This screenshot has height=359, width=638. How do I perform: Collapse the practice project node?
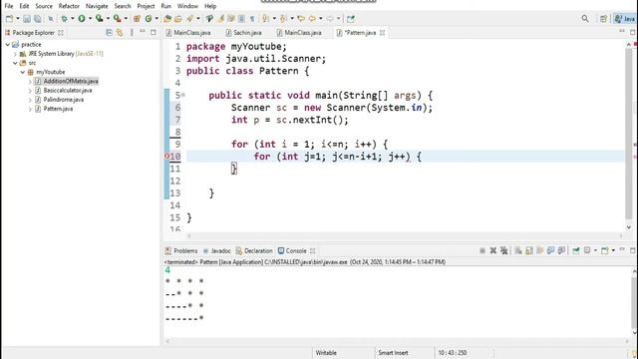point(7,44)
